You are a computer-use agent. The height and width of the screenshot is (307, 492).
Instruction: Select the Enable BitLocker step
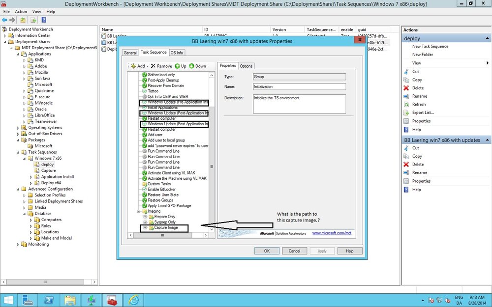pos(161,189)
